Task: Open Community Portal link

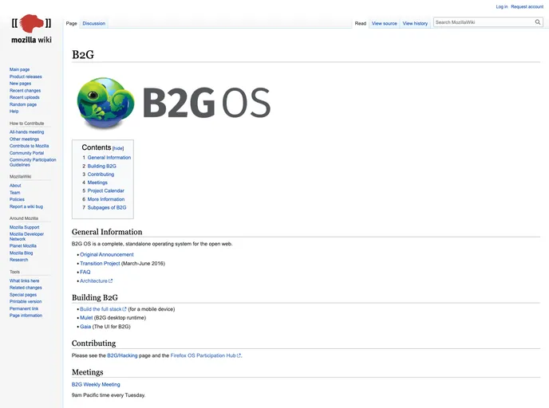Action: (26, 153)
